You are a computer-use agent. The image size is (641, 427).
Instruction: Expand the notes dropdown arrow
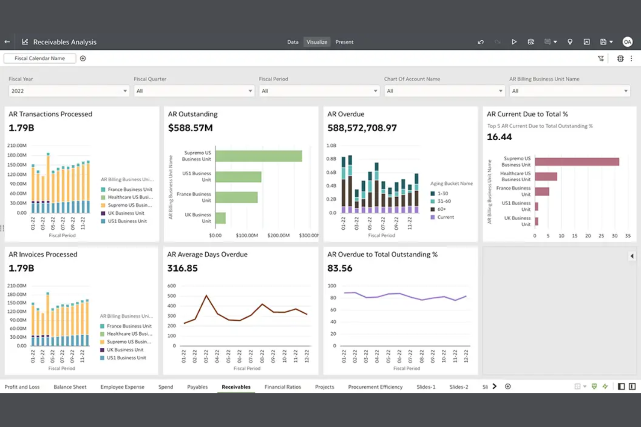[555, 42]
